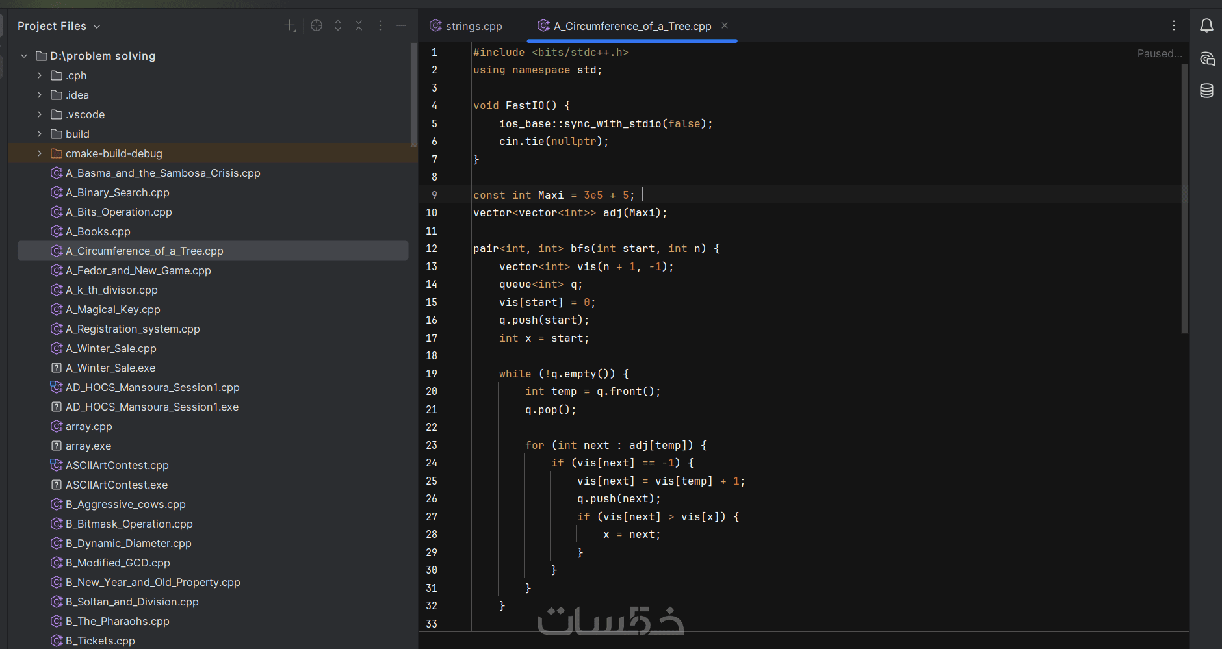Click the expand all icon in project panel
Image resolution: width=1222 pixels, height=649 pixels.
[x=338, y=25]
